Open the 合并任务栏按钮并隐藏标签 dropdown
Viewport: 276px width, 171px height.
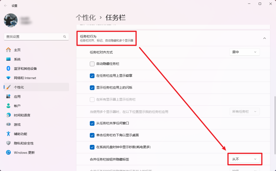pyautogui.click(x=244, y=159)
